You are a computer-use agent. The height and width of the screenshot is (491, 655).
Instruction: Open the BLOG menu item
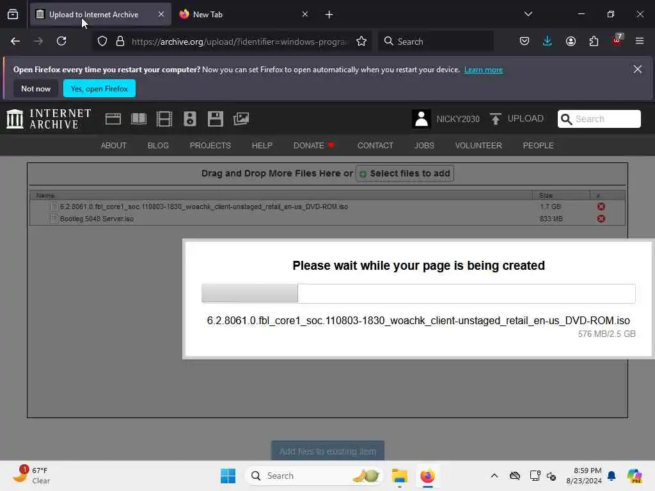(x=158, y=146)
